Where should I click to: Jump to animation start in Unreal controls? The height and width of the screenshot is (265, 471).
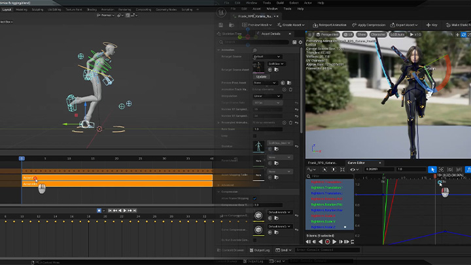[x=308, y=241]
